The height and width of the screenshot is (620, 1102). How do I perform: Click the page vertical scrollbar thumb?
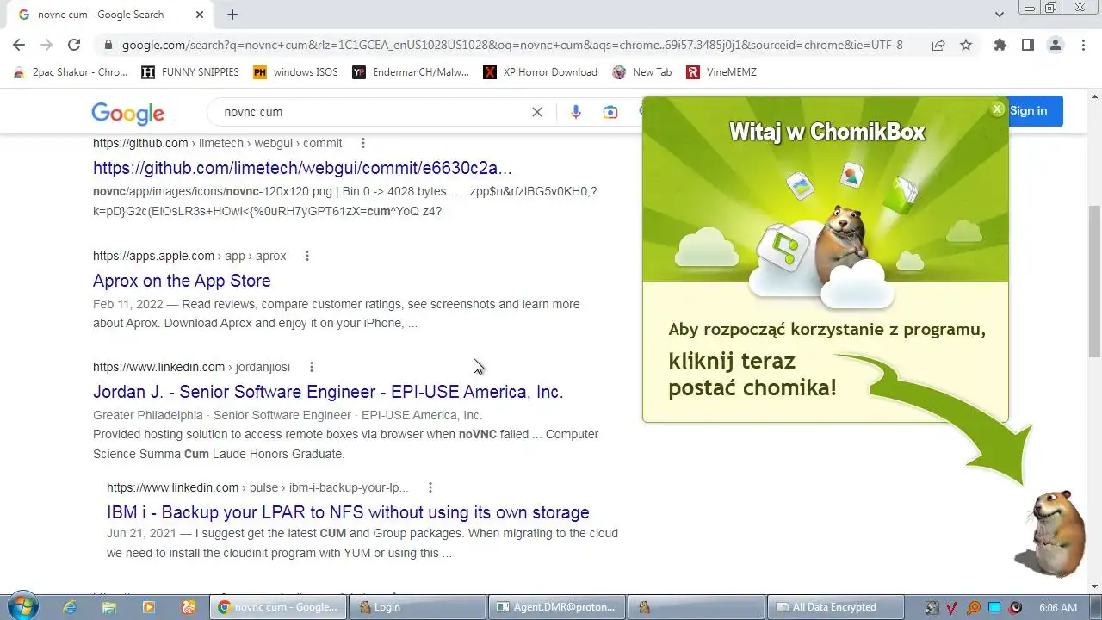[x=1094, y=282]
